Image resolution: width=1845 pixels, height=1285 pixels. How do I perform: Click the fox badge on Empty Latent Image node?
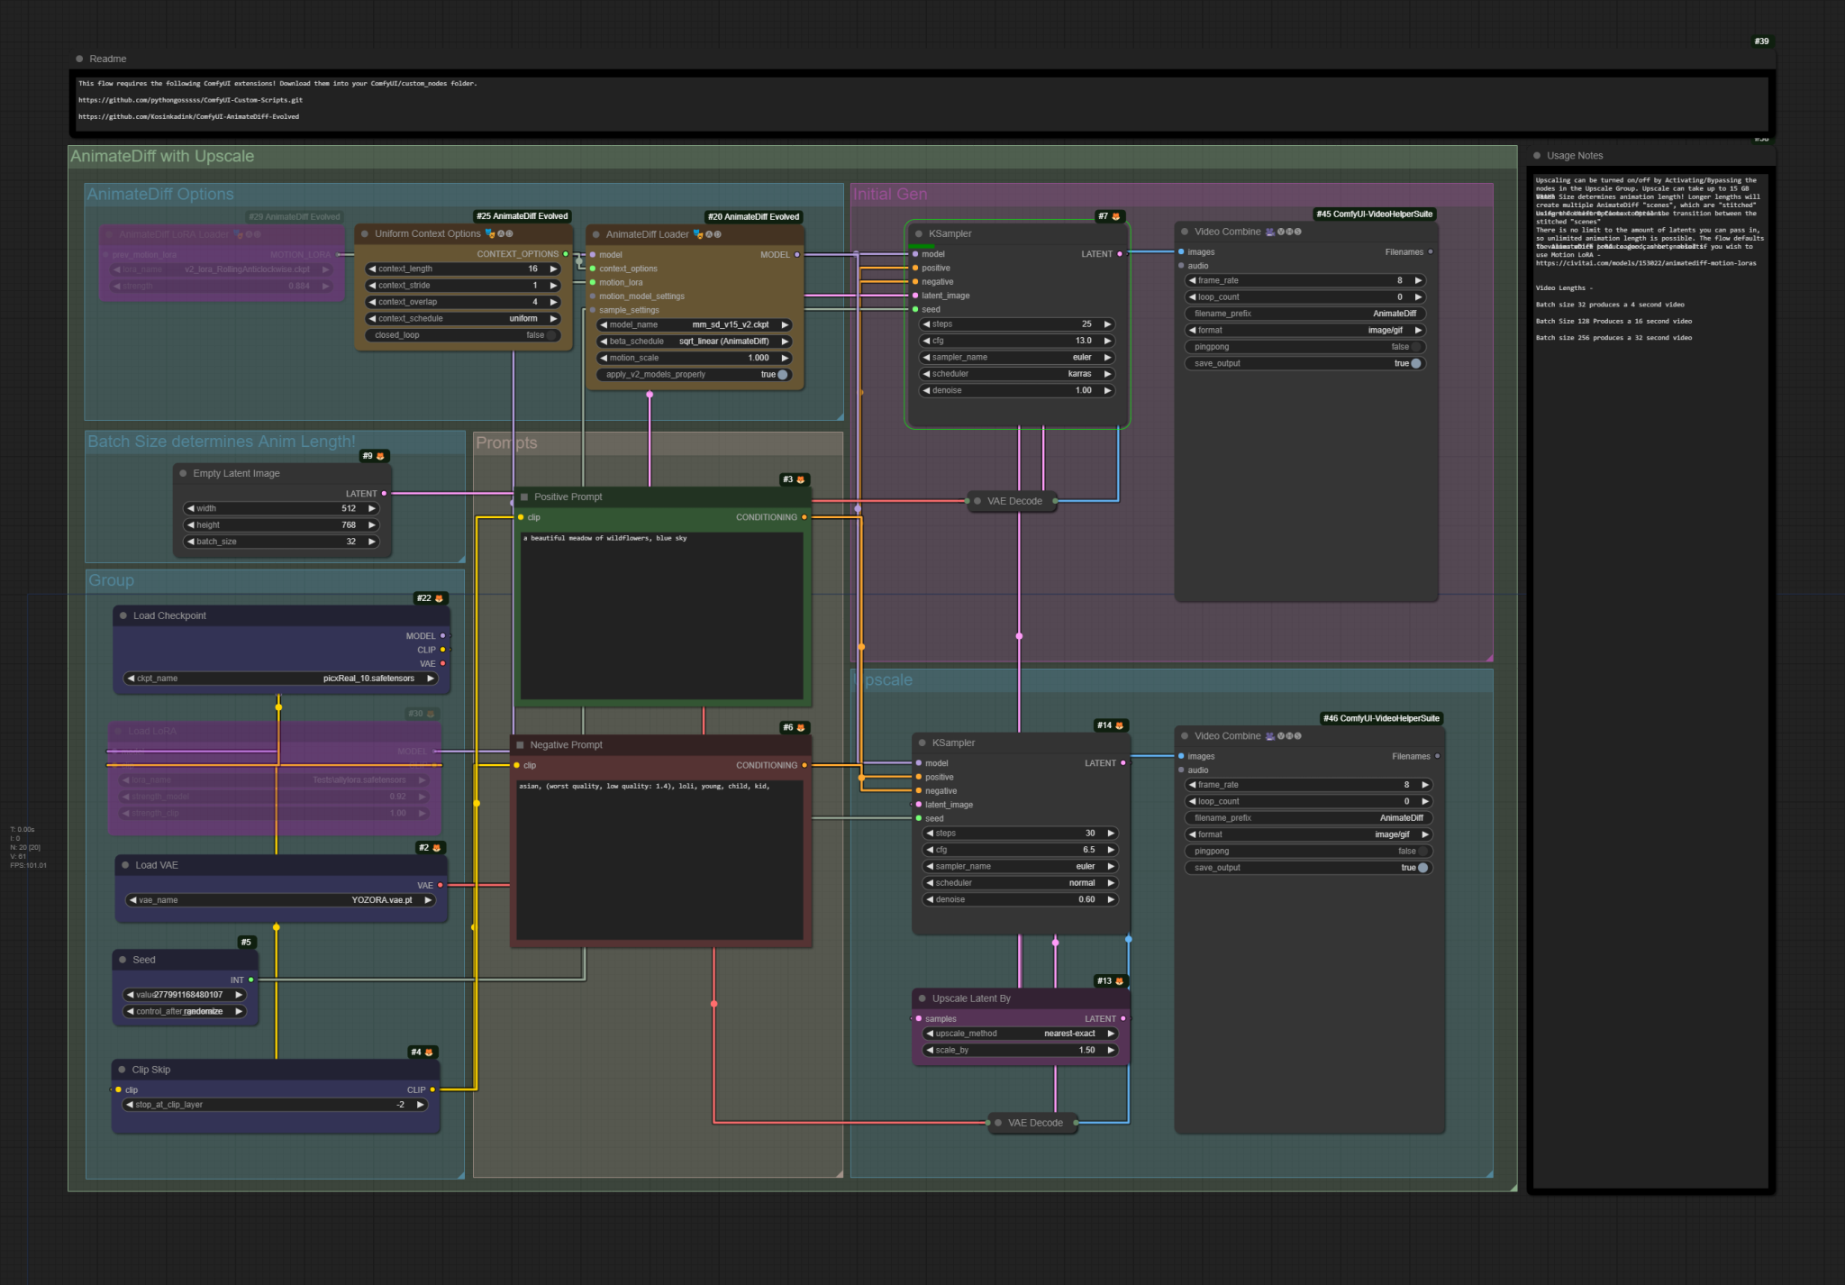380,456
